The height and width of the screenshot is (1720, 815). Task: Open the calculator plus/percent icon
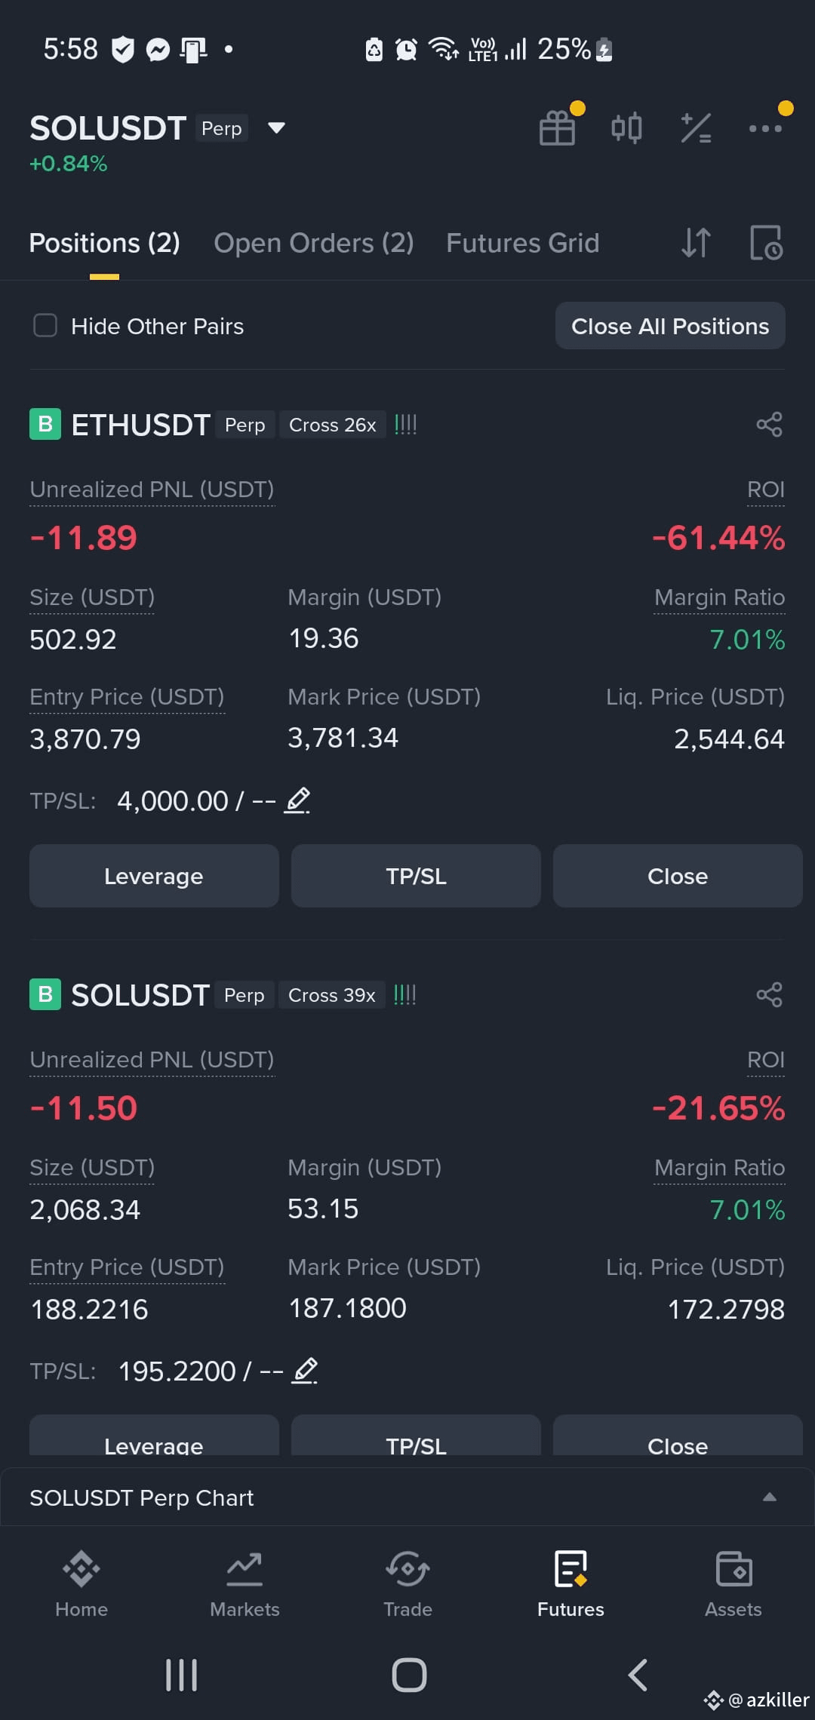[x=696, y=127]
